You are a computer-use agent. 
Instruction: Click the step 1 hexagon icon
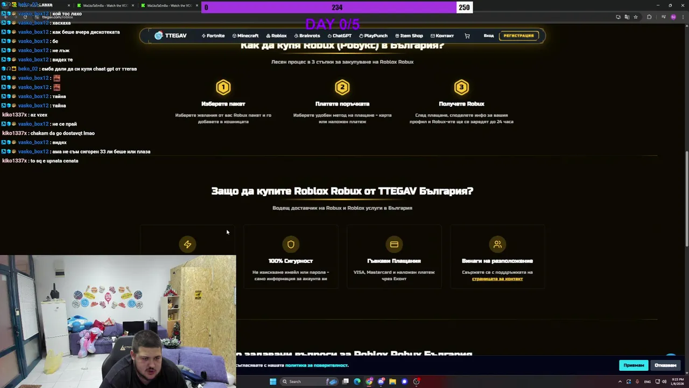tap(223, 87)
